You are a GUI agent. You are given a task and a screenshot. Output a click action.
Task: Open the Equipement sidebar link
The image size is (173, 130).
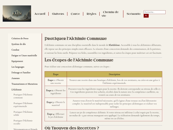tap(17, 61)
